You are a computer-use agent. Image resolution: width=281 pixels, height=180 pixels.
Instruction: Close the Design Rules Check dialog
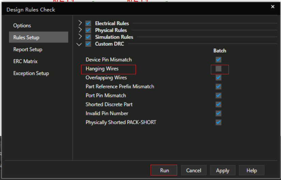tap(273, 6)
